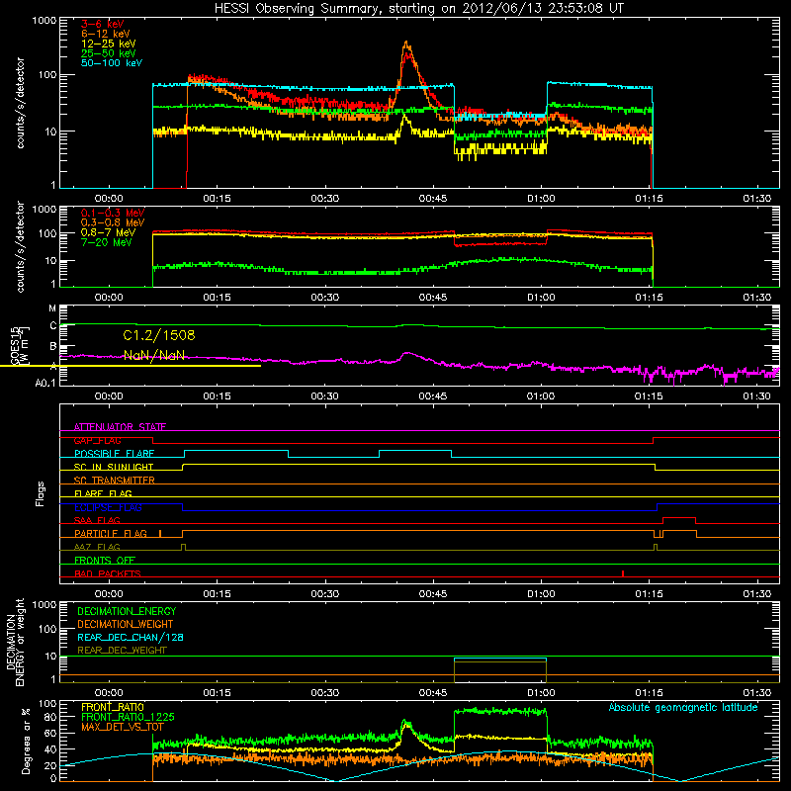Screen dimensions: 791x791
Task: Select the ECLIPSE_FLAG label
Action: [x=108, y=507]
